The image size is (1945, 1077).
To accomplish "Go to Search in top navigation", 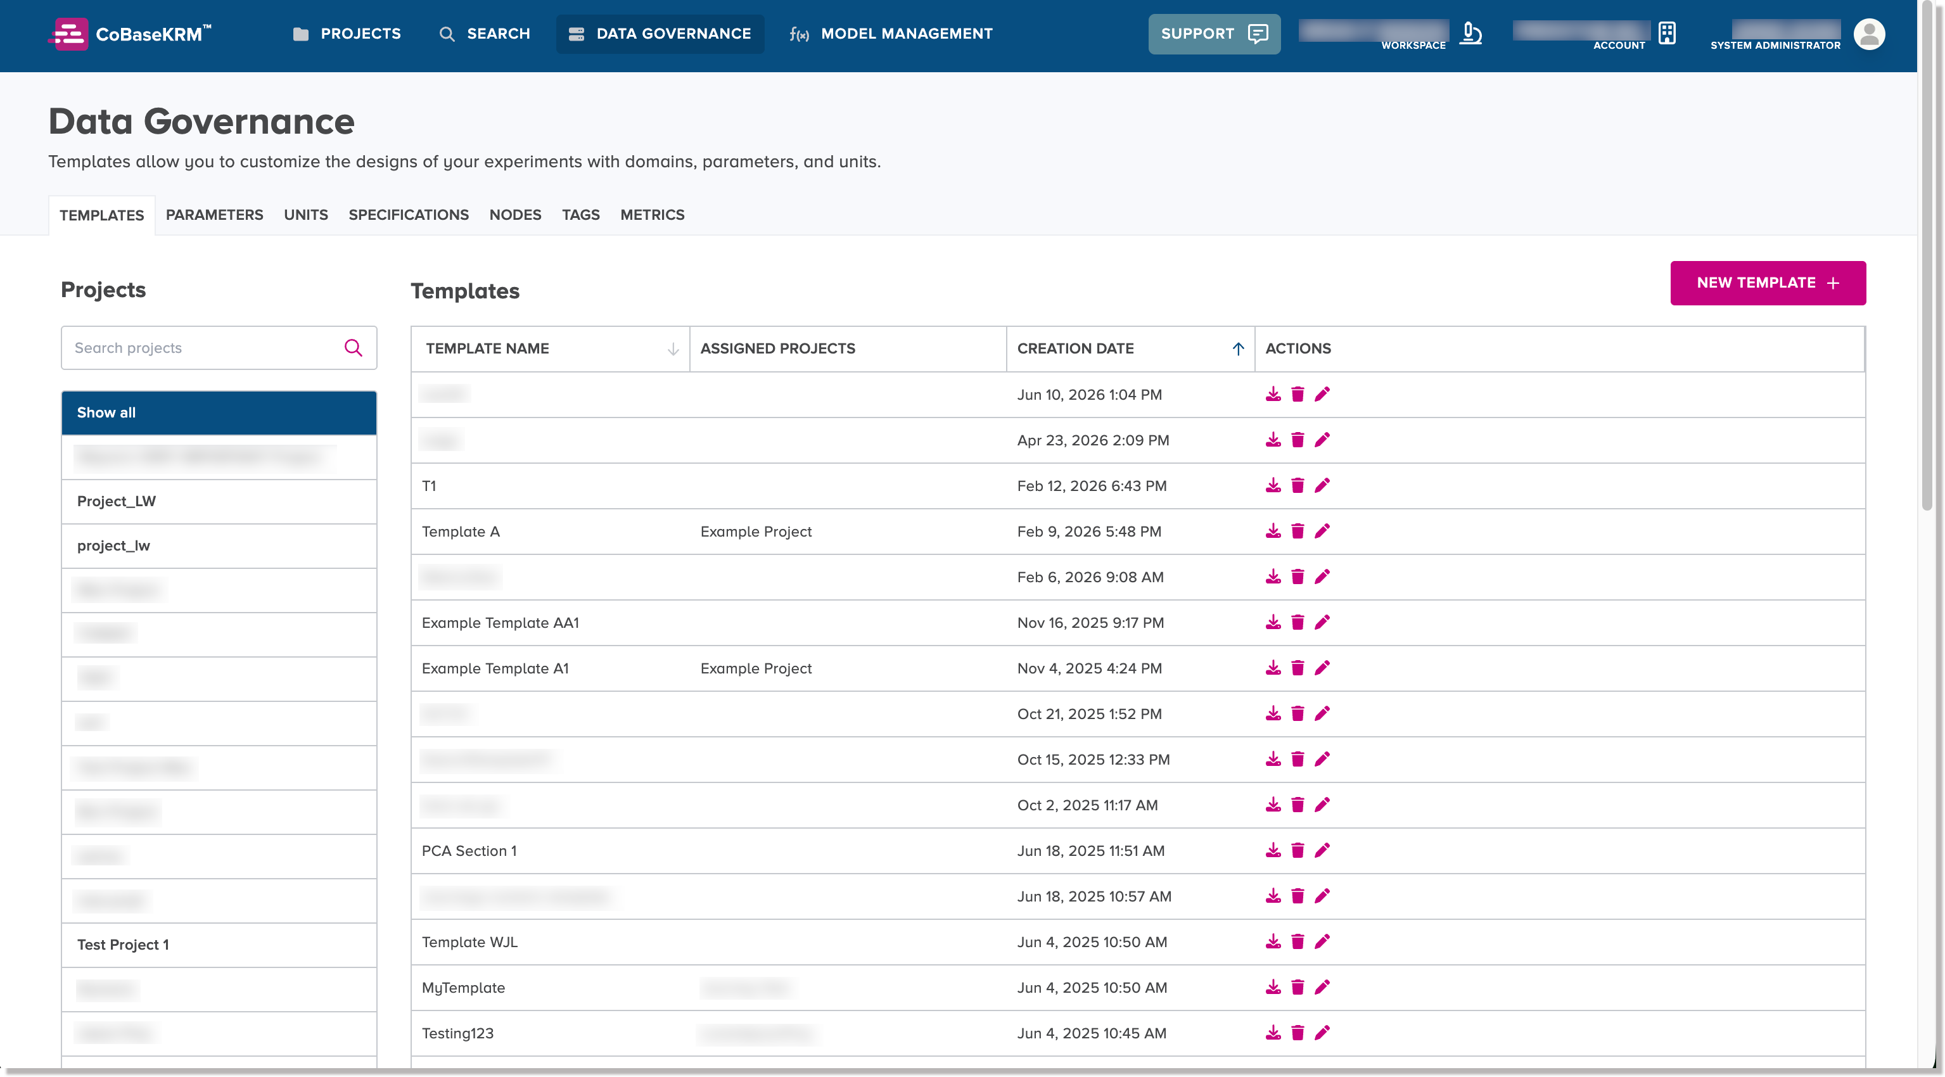I will pyautogui.click(x=485, y=34).
